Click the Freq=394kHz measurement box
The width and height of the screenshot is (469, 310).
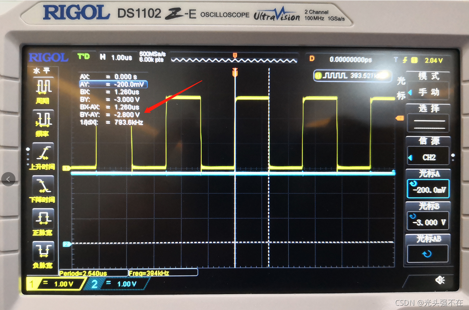(x=163, y=273)
